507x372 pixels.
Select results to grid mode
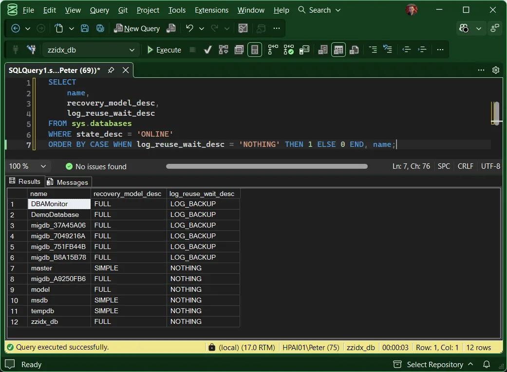pyautogui.click(x=338, y=50)
